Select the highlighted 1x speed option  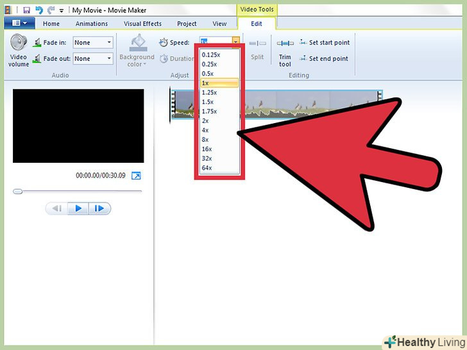click(219, 83)
